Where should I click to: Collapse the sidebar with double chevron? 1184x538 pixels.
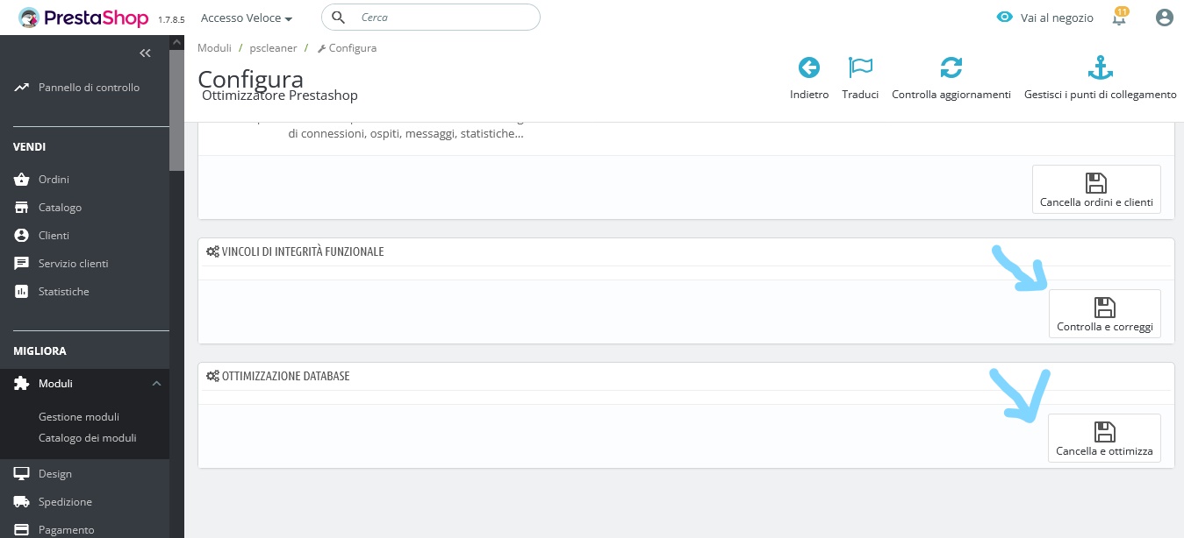point(146,53)
